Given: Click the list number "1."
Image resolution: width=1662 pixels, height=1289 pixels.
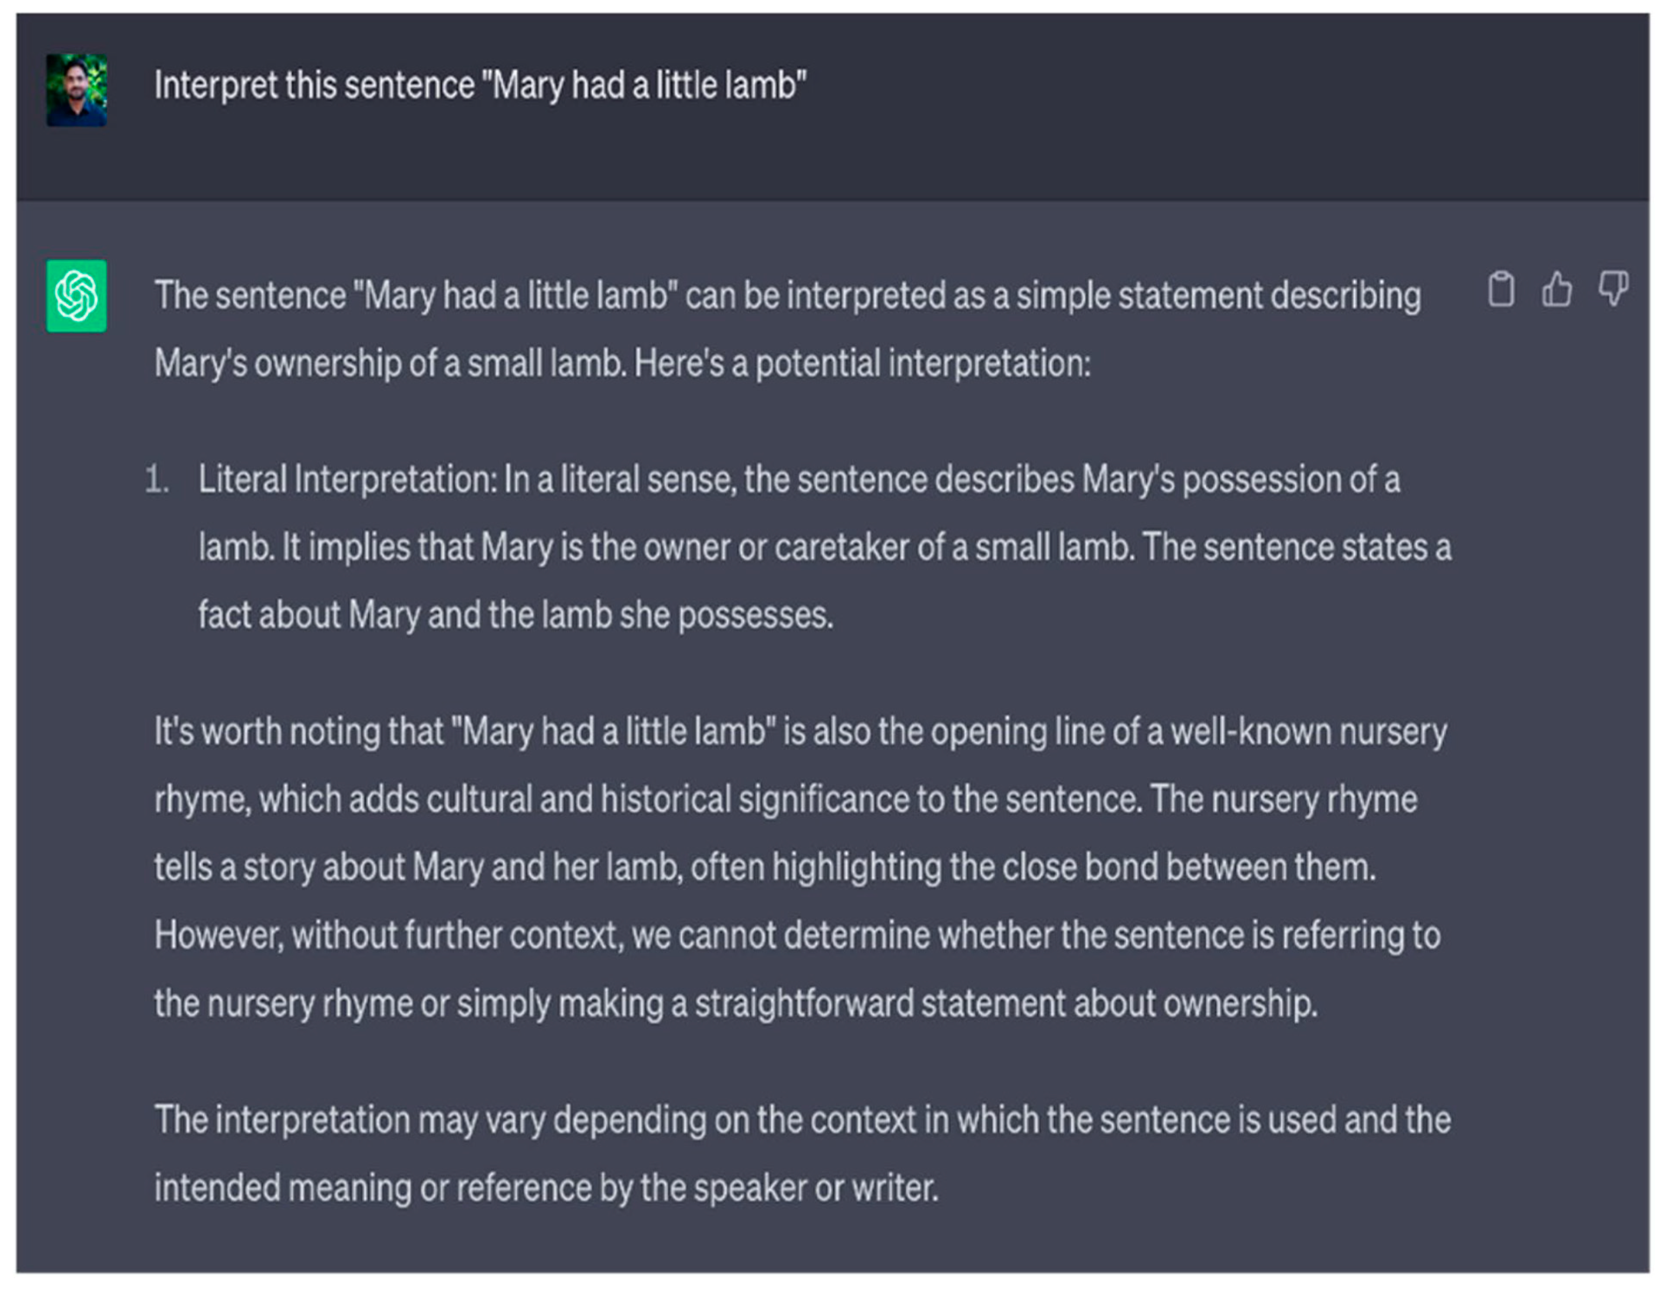Looking at the screenshot, I should click(157, 480).
